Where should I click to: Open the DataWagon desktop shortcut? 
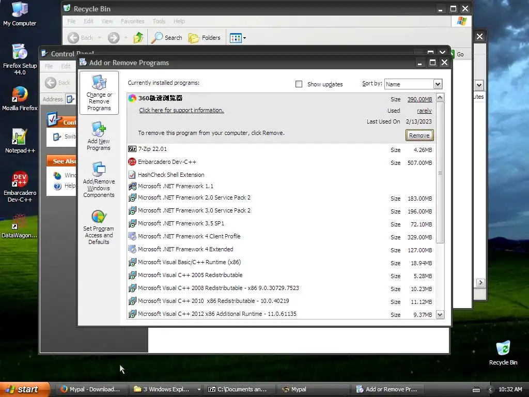[20, 226]
